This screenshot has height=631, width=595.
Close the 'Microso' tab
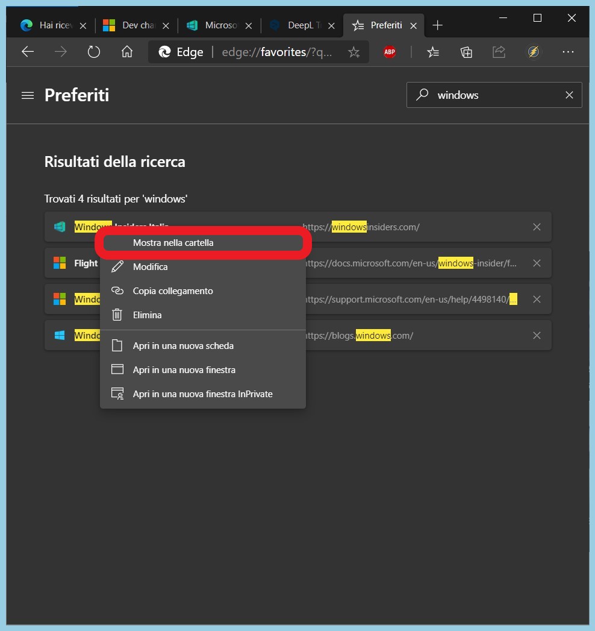pyautogui.click(x=249, y=26)
